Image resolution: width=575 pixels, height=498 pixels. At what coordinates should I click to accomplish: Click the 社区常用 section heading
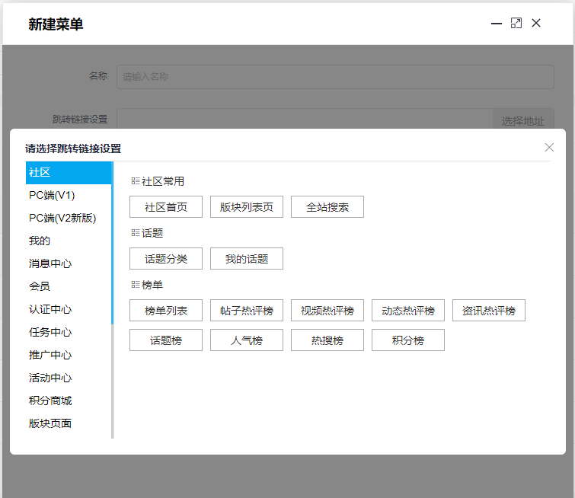click(x=163, y=181)
